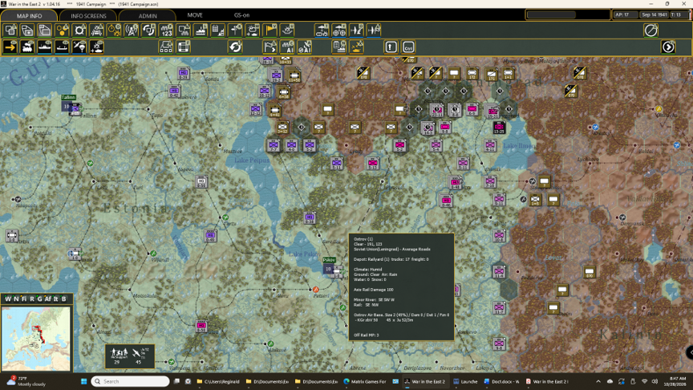Toggle the It region on minimap bar
Screen dimensions: 693x390
tap(55, 299)
